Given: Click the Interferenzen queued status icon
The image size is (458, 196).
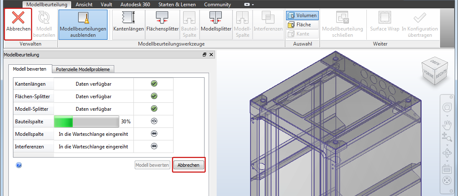Looking at the screenshot, I should coord(154,146).
